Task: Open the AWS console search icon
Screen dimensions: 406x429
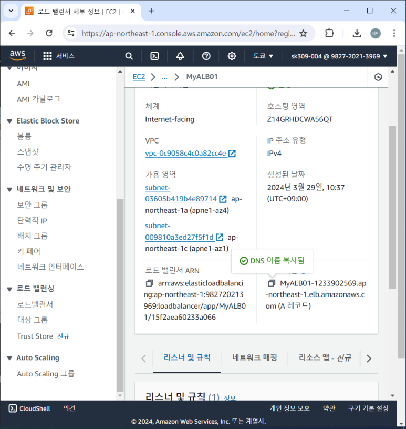Action: pos(129,56)
